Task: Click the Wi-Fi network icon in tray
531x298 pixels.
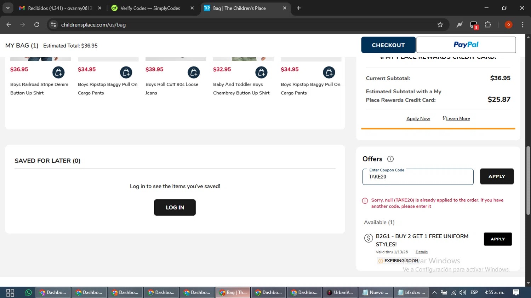Action: point(453,293)
